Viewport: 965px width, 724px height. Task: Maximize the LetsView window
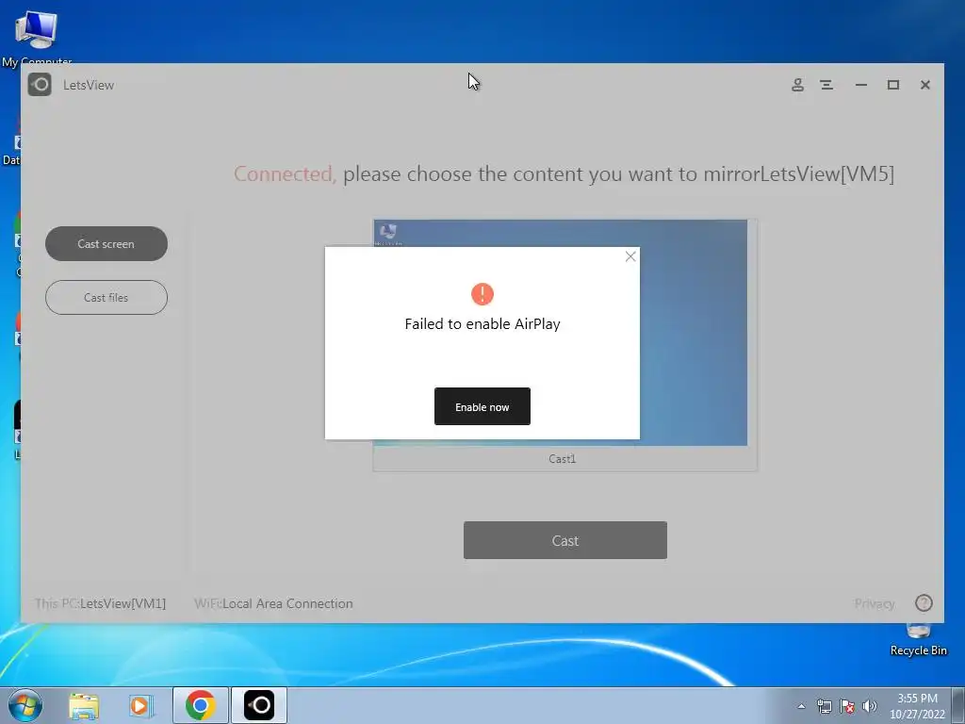893,85
